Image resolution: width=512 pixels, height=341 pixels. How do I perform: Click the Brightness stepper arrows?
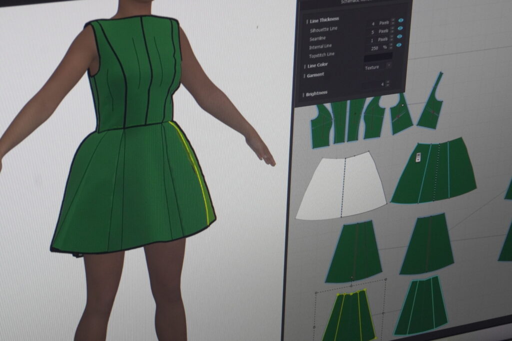(x=387, y=83)
